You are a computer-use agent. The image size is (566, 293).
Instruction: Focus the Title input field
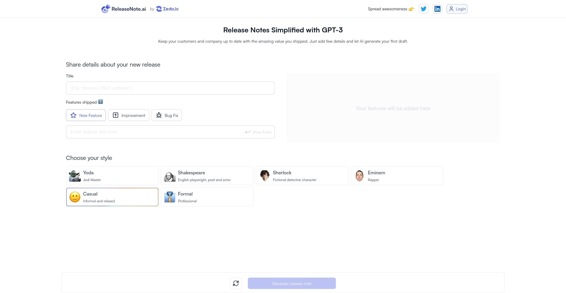click(170, 88)
